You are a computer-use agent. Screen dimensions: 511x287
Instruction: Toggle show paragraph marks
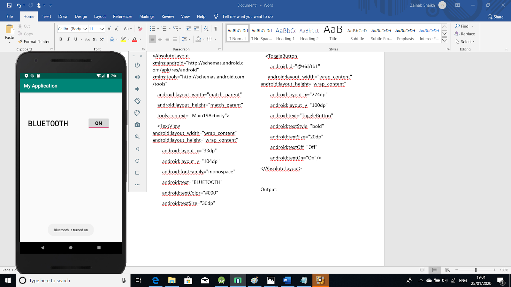click(216, 29)
